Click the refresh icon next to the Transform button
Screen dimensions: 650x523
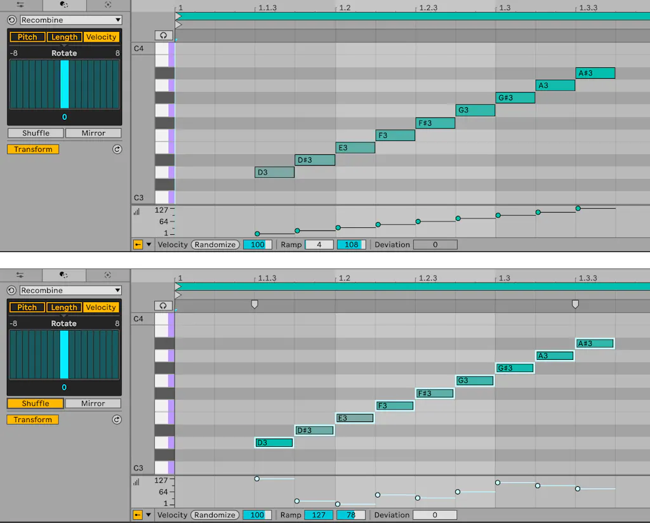click(116, 149)
